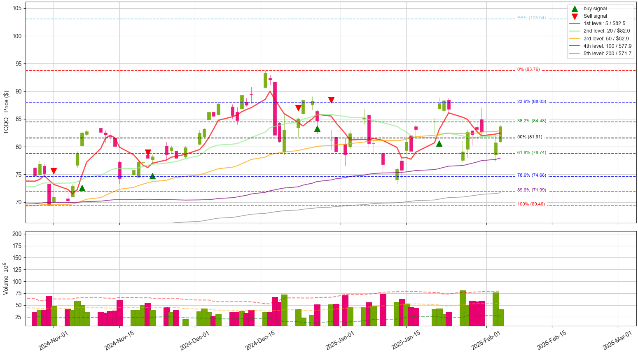
Task: Click the 2025-Feb-15 date tick label
Action: [x=552, y=340]
